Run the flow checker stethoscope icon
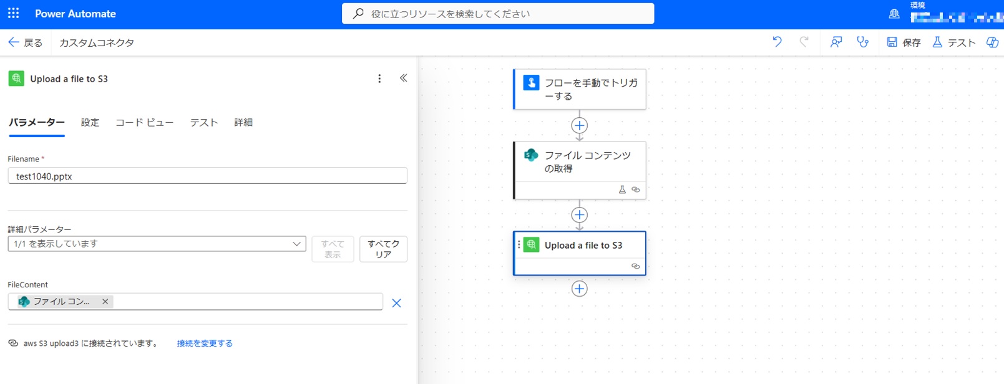 click(863, 42)
